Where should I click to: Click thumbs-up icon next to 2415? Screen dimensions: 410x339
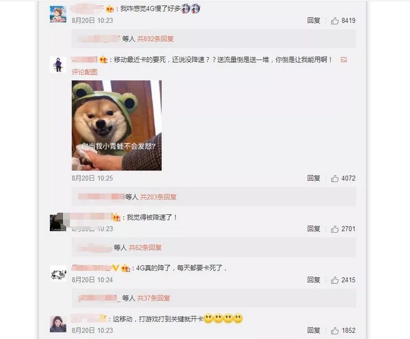coord(334,280)
